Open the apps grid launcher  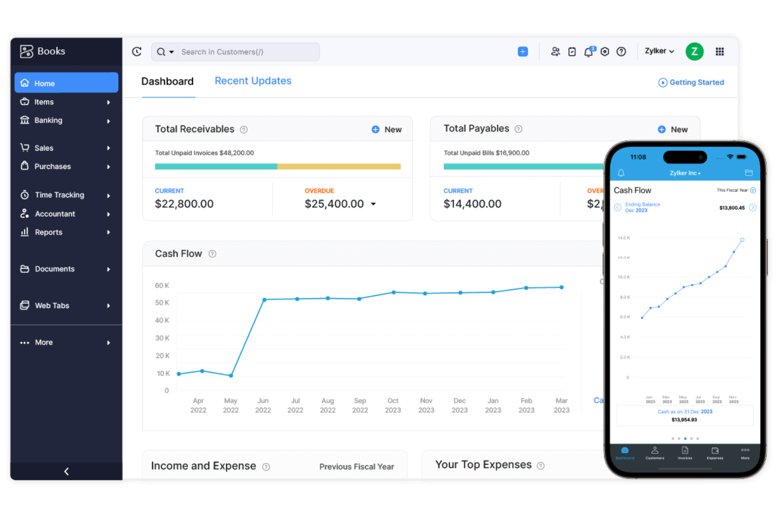pos(720,51)
